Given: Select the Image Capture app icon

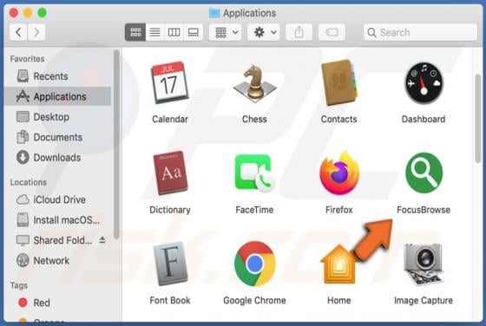Looking at the screenshot, I should click(424, 264).
